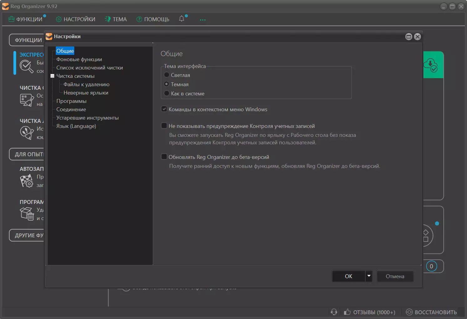This screenshot has height=319, width=467.
Task: Enable beta-version updates checkbox
Action: click(x=164, y=157)
